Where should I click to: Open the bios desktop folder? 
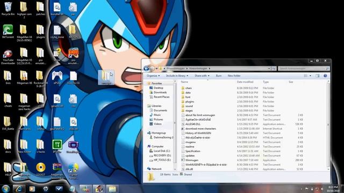(x=8, y=78)
